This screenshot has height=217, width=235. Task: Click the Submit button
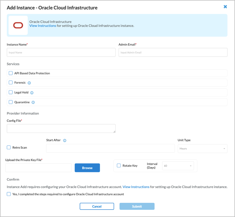(x=137, y=206)
